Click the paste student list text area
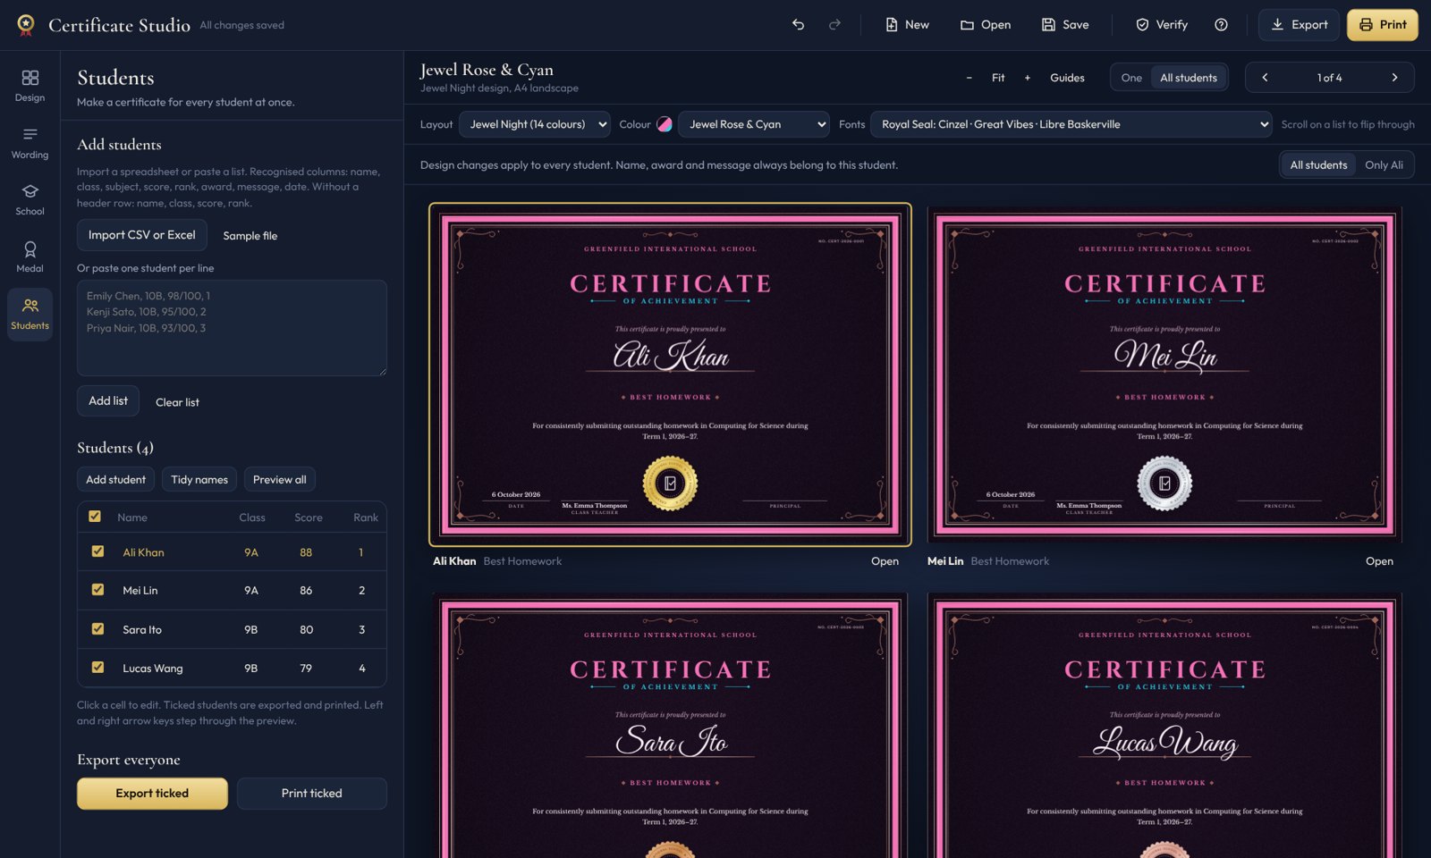Image resolution: width=1431 pixels, height=858 pixels. pos(232,328)
